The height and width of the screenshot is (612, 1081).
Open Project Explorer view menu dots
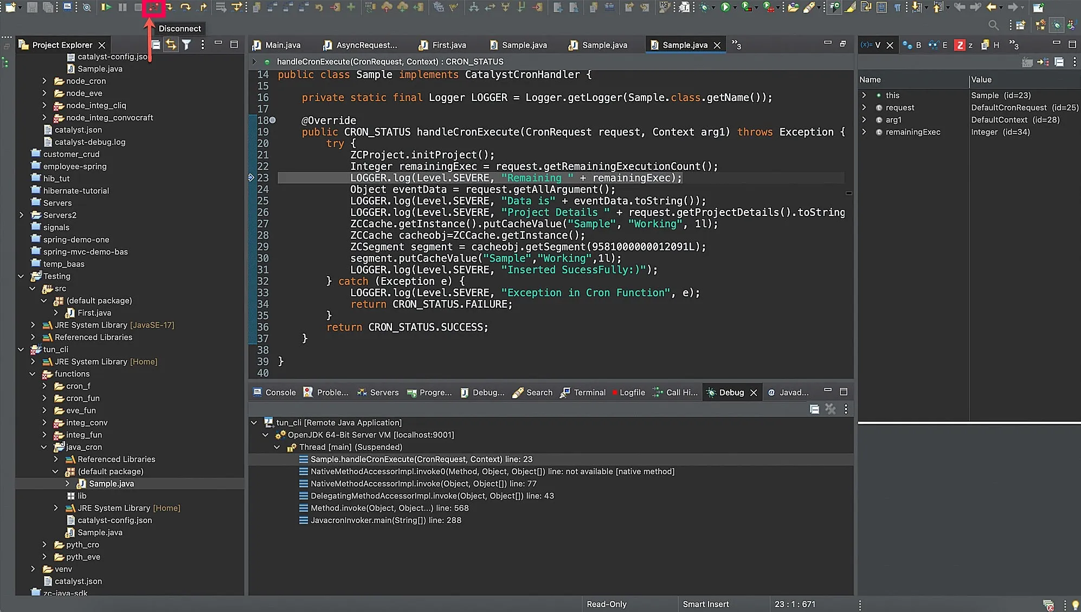203,44
